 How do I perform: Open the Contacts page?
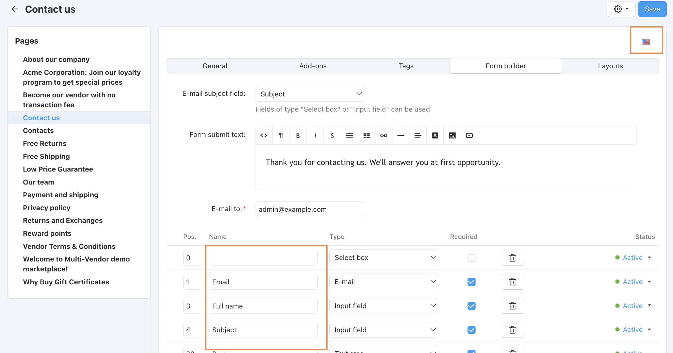pos(38,130)
